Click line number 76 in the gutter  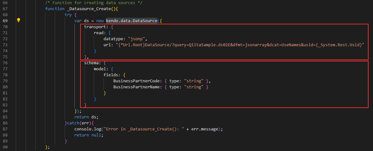pyautogui.click(x=5, y=63)
